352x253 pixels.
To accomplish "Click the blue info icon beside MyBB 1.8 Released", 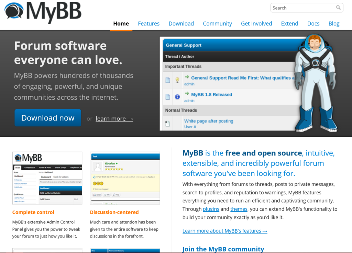I will (x=177, y=97).
